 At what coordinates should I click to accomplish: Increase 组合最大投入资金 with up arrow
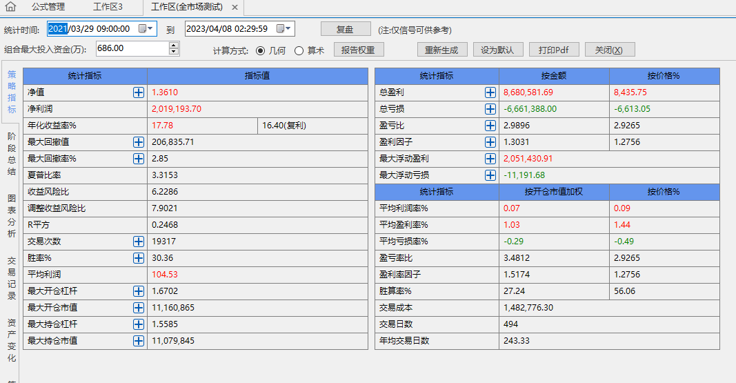(x=173, y=46)
